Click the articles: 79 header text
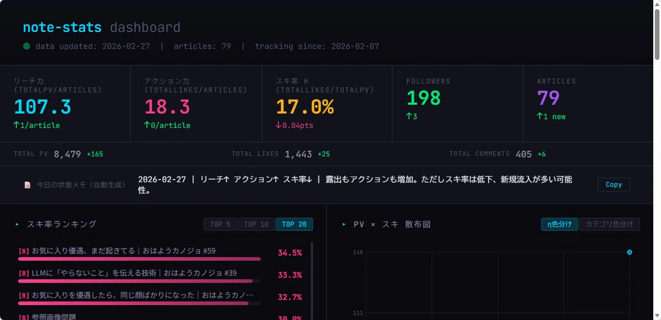 click(x=202, y=46)
